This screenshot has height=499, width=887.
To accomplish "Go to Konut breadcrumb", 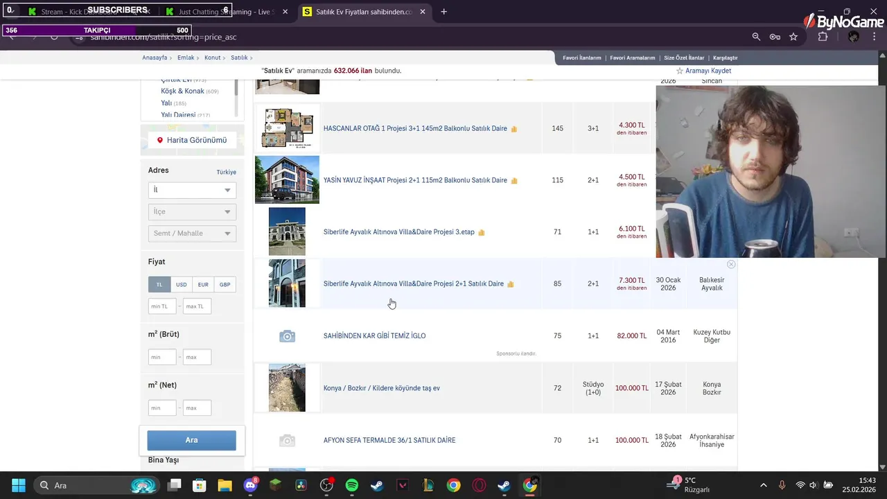I will pyautogui.click(x=213, y=58).
